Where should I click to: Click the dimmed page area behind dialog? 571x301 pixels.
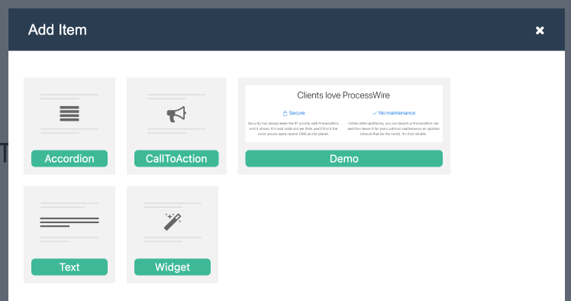(x=4, y=218)
